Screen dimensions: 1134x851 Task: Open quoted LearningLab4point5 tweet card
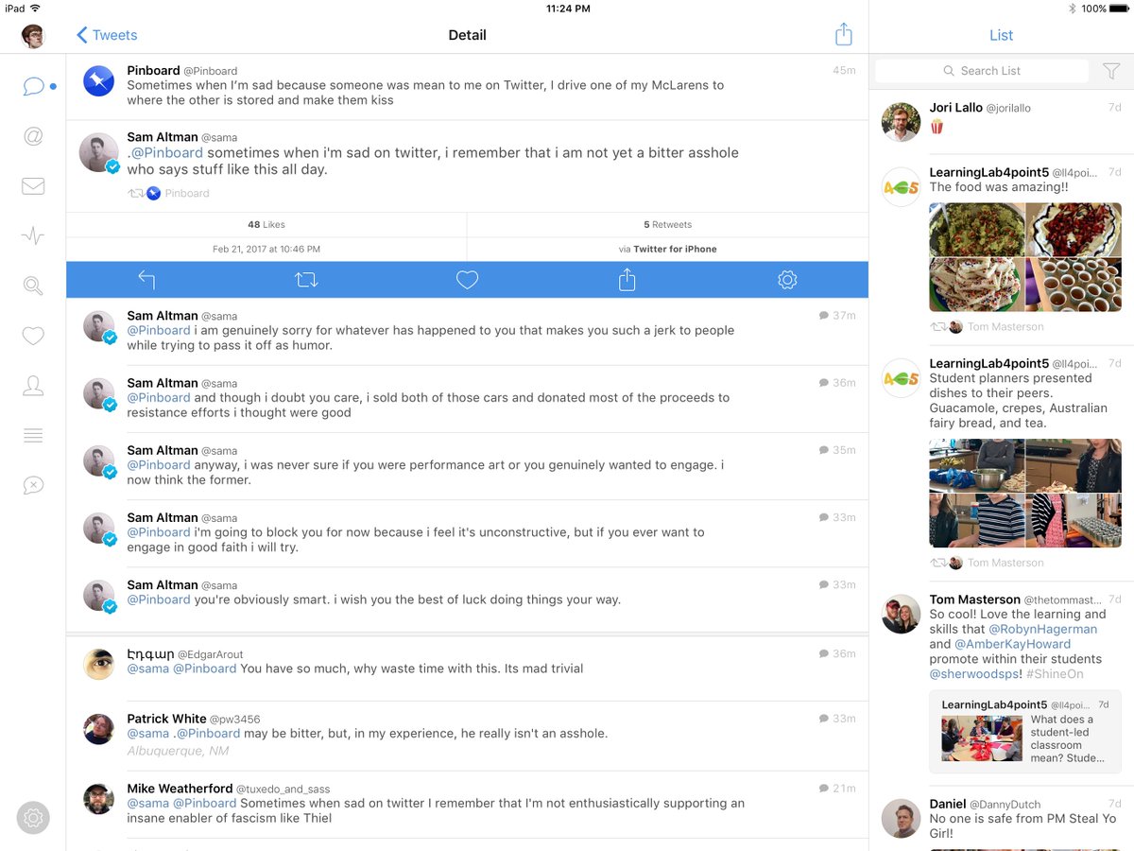click(x=1025, y=732)
